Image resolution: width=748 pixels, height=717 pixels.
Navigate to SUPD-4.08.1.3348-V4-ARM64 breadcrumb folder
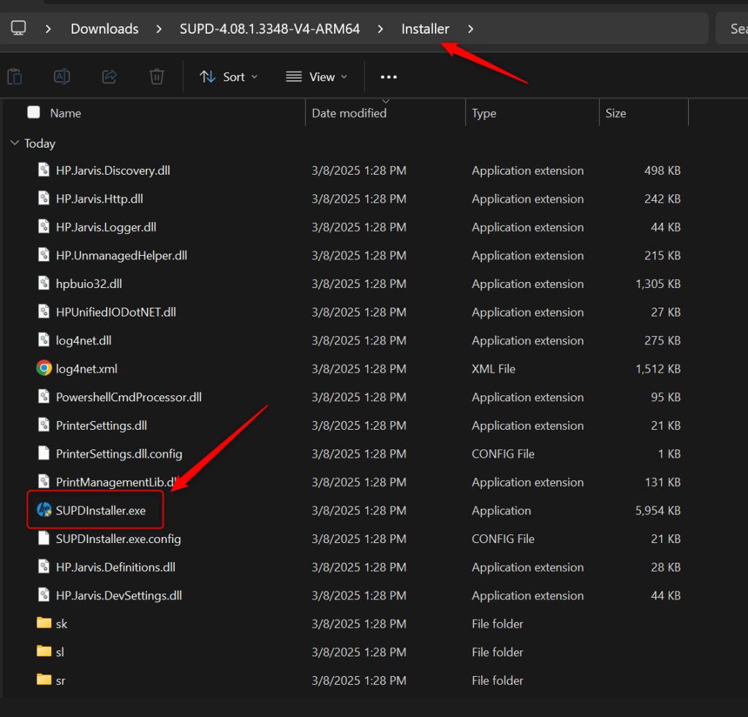pos(270,29)
